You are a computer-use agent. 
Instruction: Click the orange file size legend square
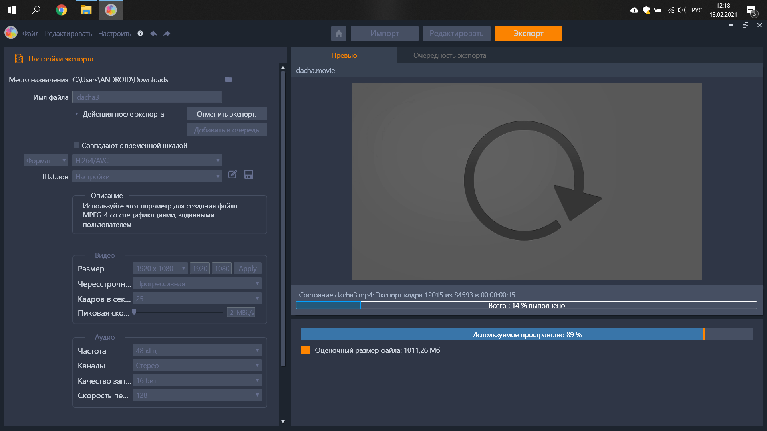[306, 350]
